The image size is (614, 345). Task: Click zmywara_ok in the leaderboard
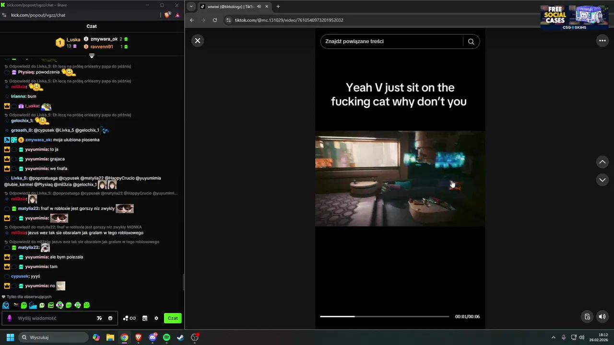point(104,39)
